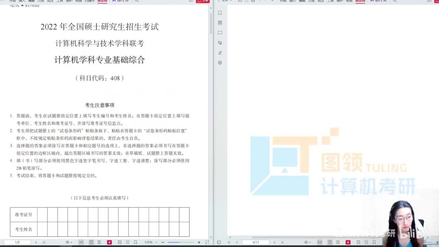This screenshot has width=439, height=247.
Task: Select single page layout in right window
Action: [330, 242]
